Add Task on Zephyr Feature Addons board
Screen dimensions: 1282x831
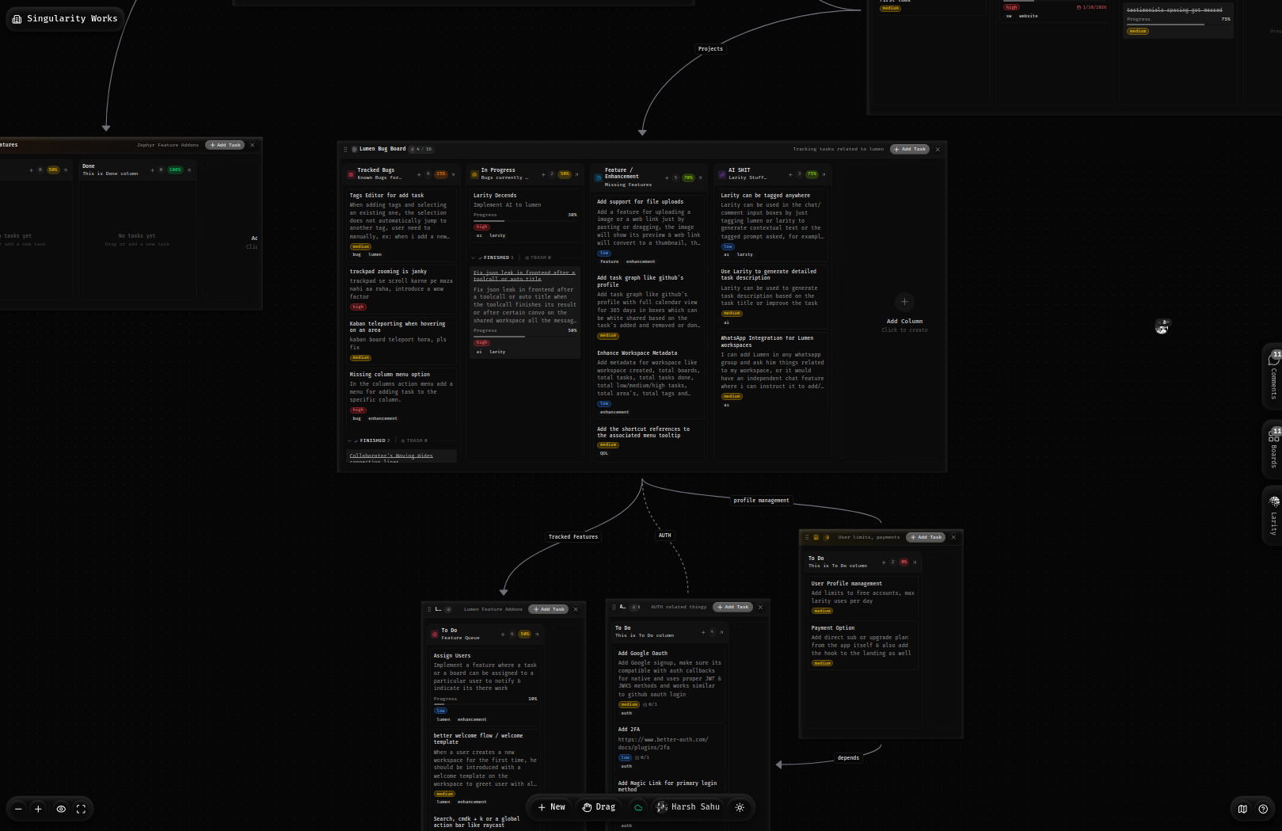pos(225,145)
